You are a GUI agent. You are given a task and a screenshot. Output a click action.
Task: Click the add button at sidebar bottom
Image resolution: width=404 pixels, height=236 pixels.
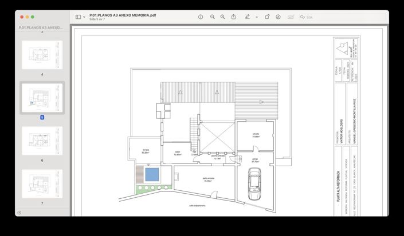click(19, 213)
